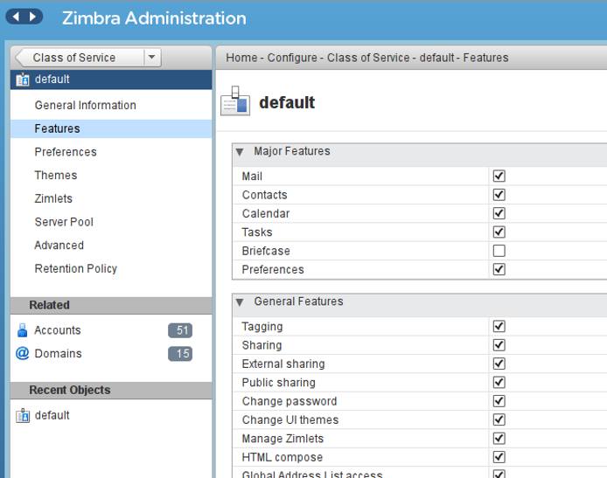Click the Domains @ icon

pyautogui.click(x=23, y=354)
